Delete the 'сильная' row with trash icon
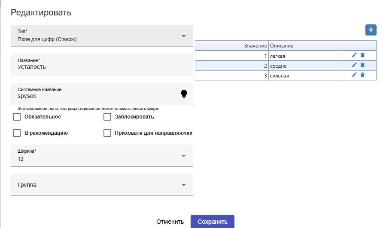Image resolution: width=383 pixels, height=228 pixels. [362, 75]
